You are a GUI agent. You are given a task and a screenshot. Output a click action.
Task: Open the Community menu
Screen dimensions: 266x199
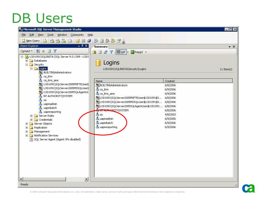[77, 35]
